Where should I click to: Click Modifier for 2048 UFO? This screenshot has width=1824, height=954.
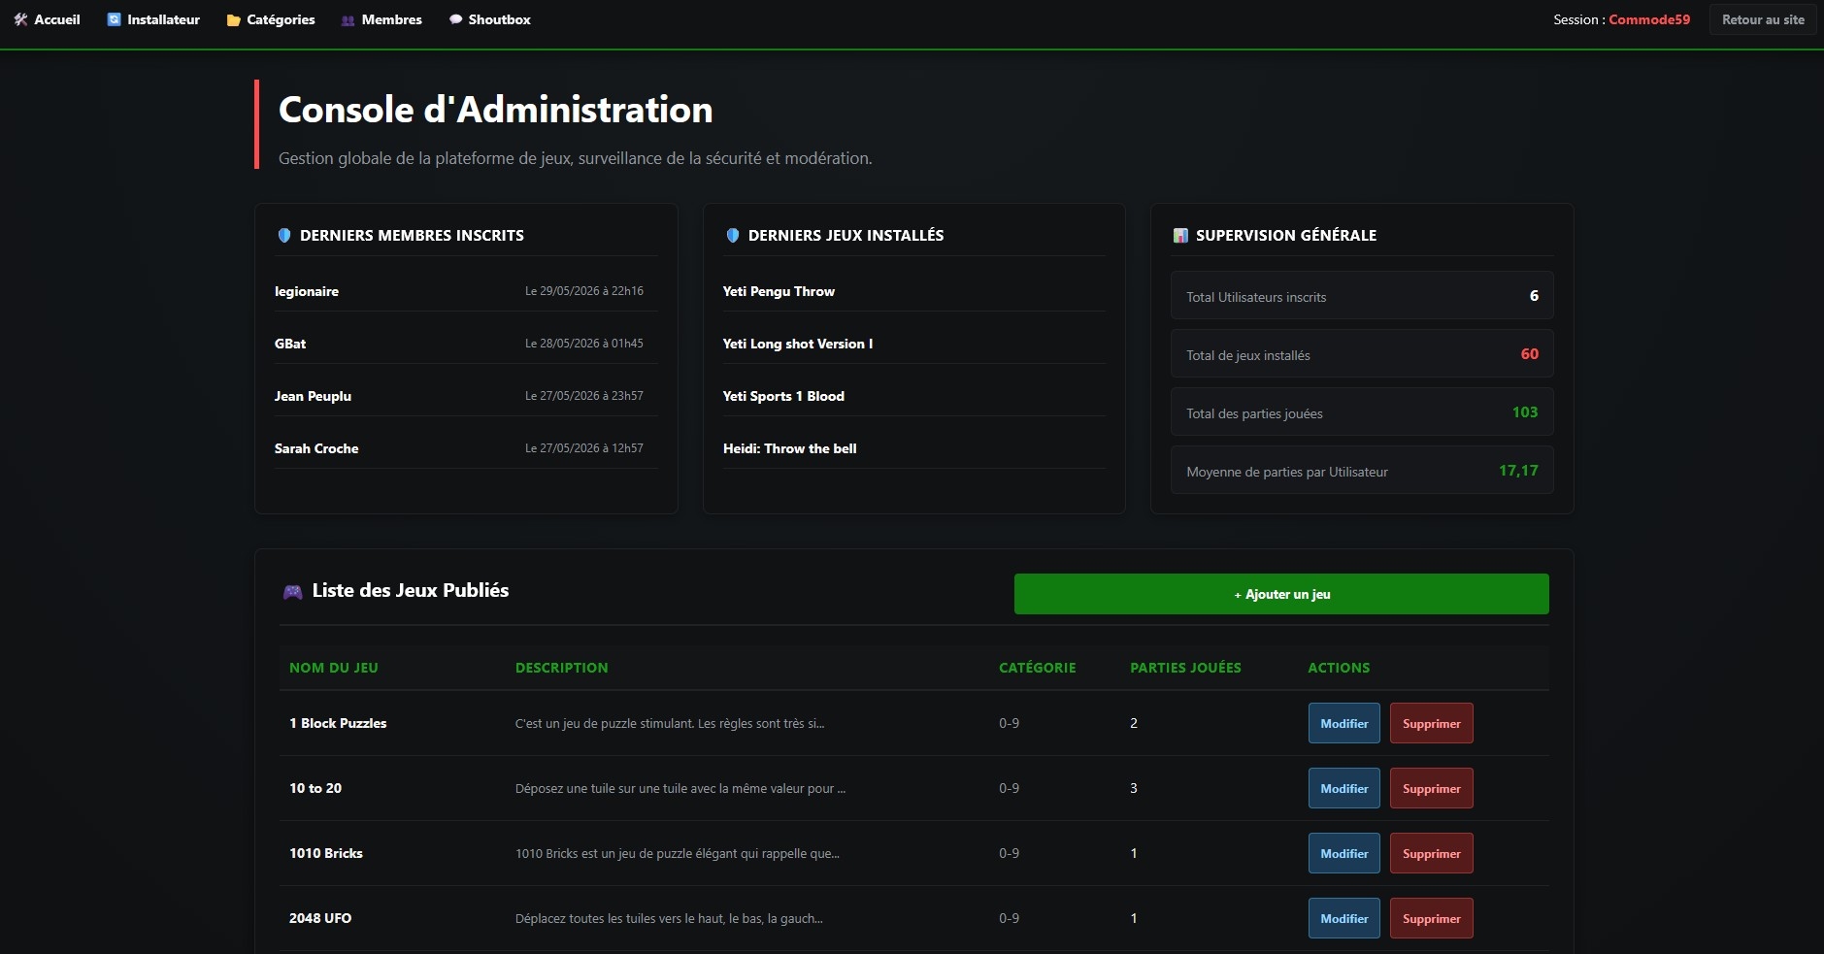pyautogui.click(x=1344, y=918)
